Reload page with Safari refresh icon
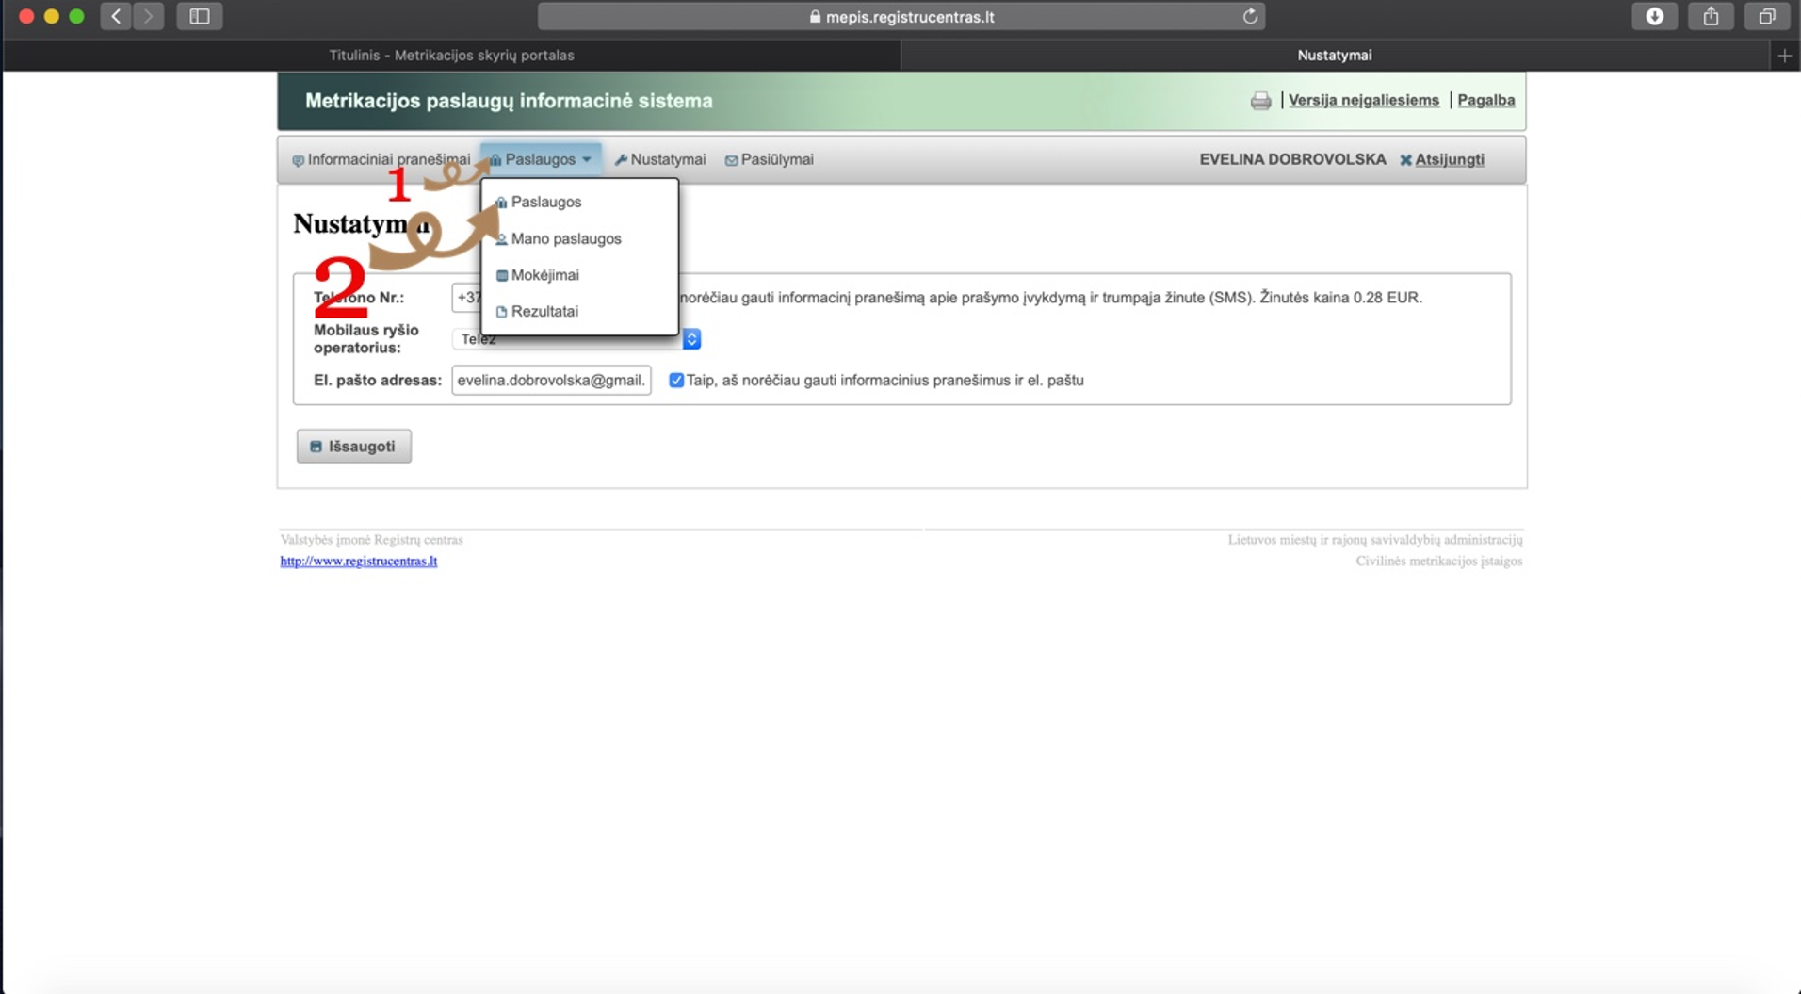Image resolution: width=1801 pixels, height=994 pixels. (1250, 16)
